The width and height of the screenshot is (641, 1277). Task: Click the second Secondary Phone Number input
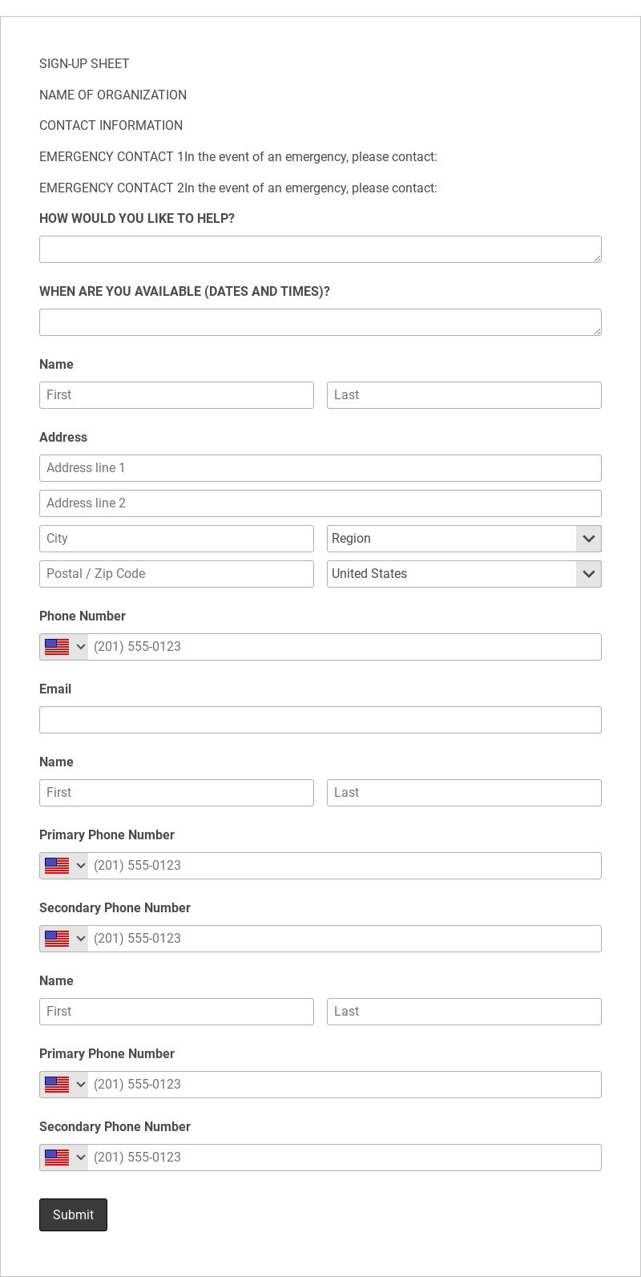(345, 1158)
